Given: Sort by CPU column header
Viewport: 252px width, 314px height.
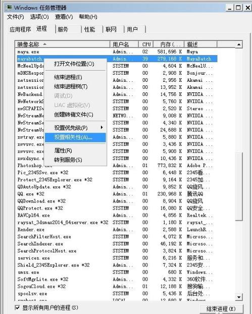Looking at the screenshot, I should (146, 44).
